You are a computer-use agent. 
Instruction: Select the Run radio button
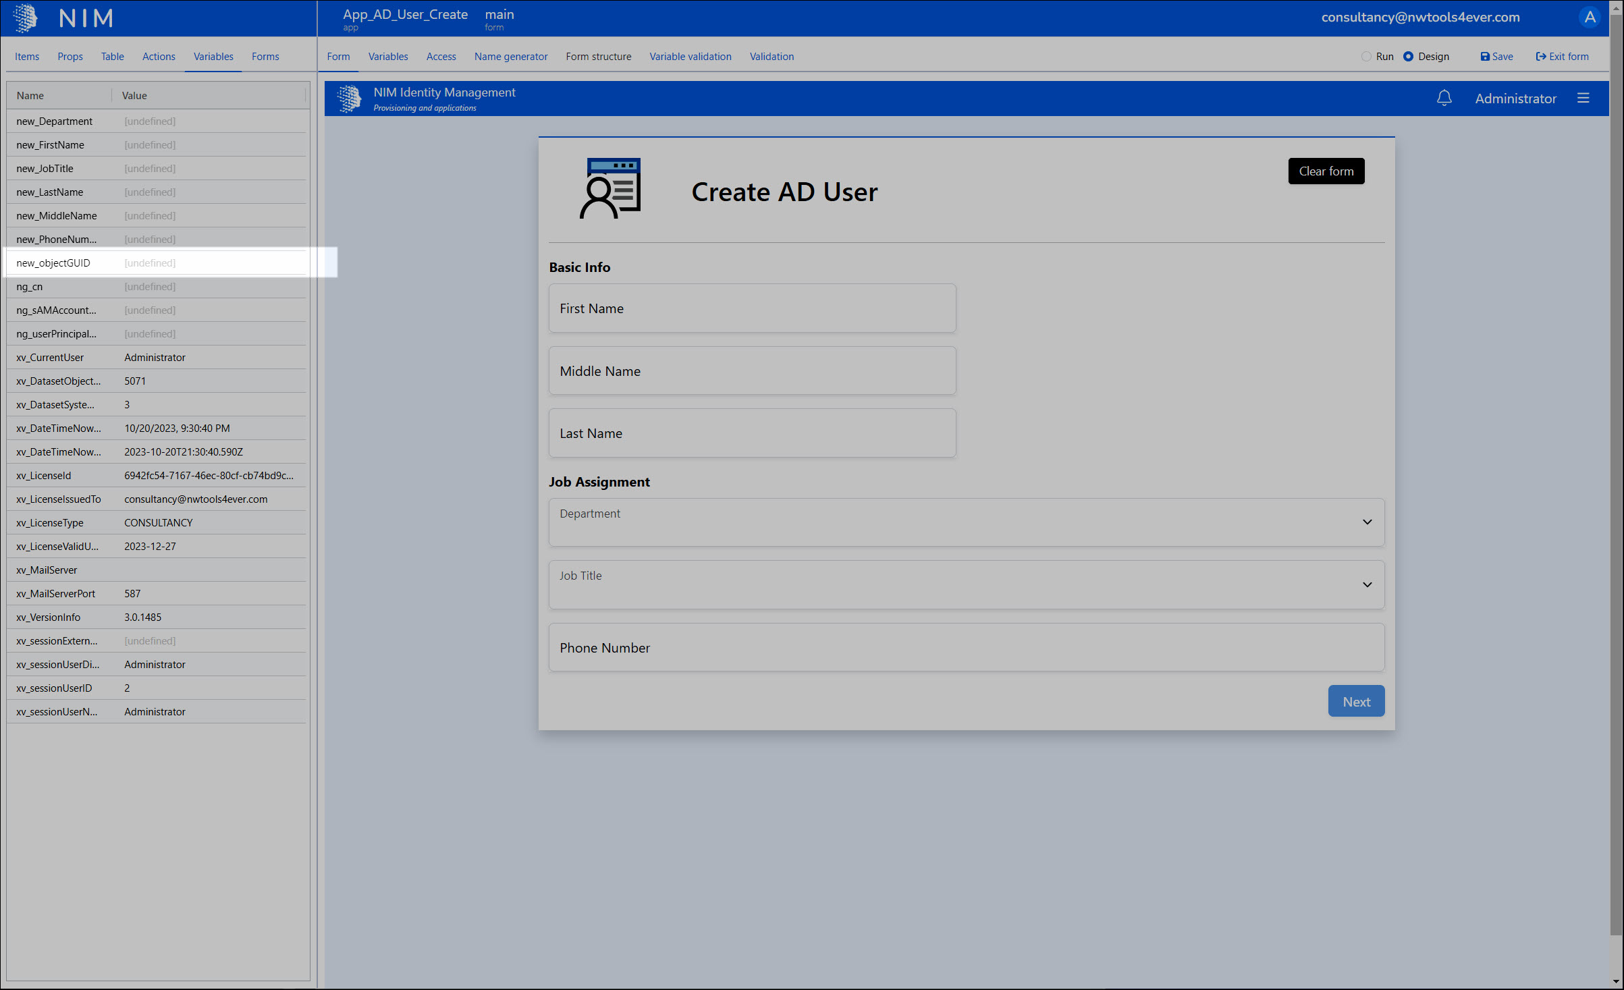(1366, 57)
